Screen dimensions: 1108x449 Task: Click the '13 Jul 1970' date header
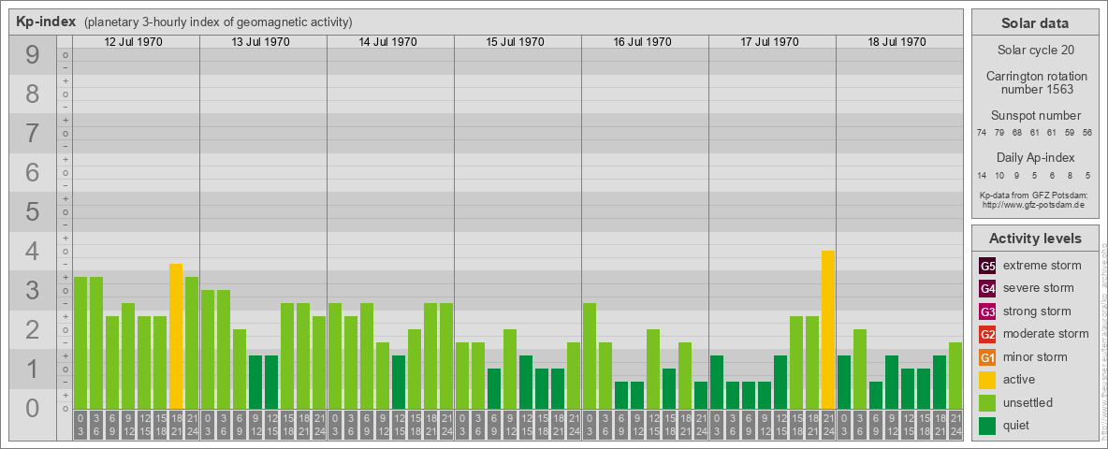tap(261, 42)
